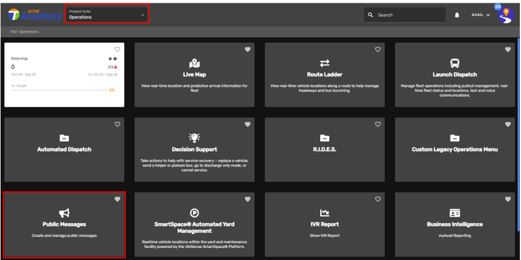Click the SmartSpace parking P icon
Screen dimensions: 521x260
pos(194,213)
